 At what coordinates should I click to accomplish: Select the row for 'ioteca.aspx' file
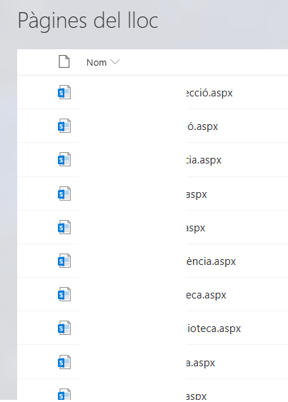pyautogui.click(x=152, y=328)
